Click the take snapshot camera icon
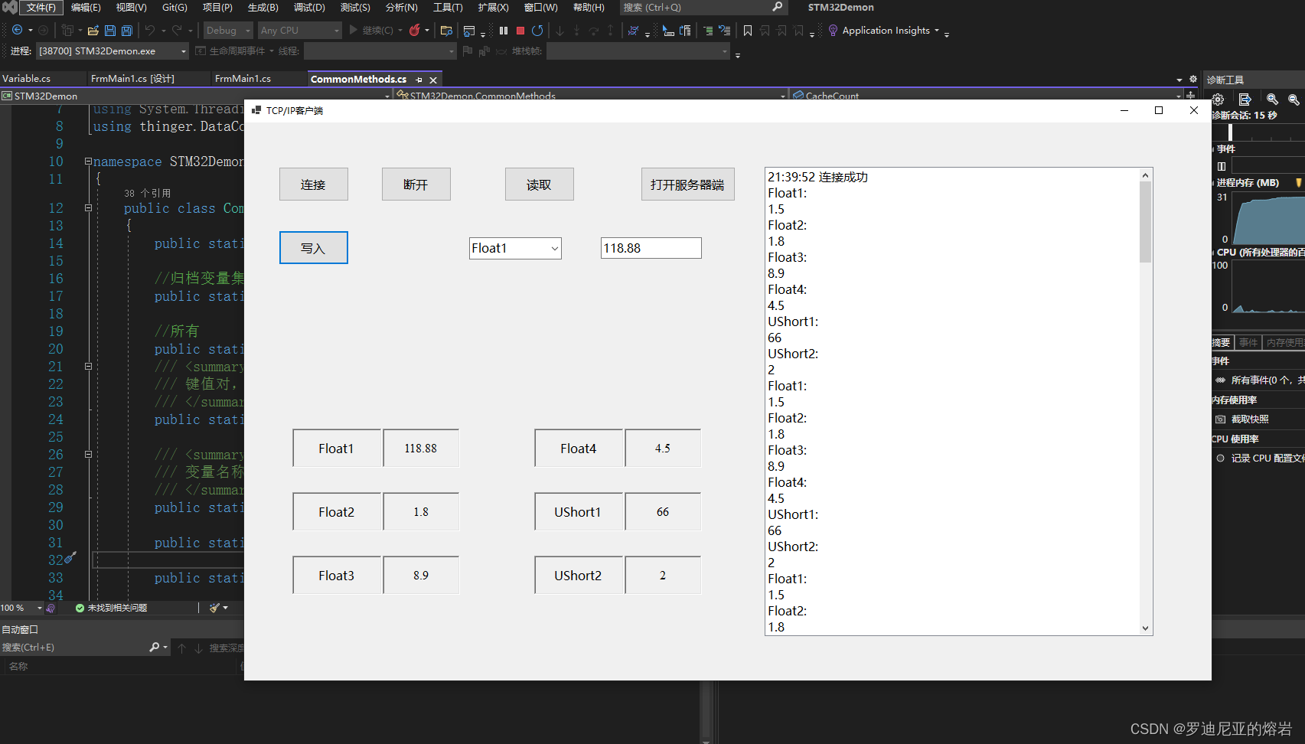Screen dimensions: 1305x744 1221,419
